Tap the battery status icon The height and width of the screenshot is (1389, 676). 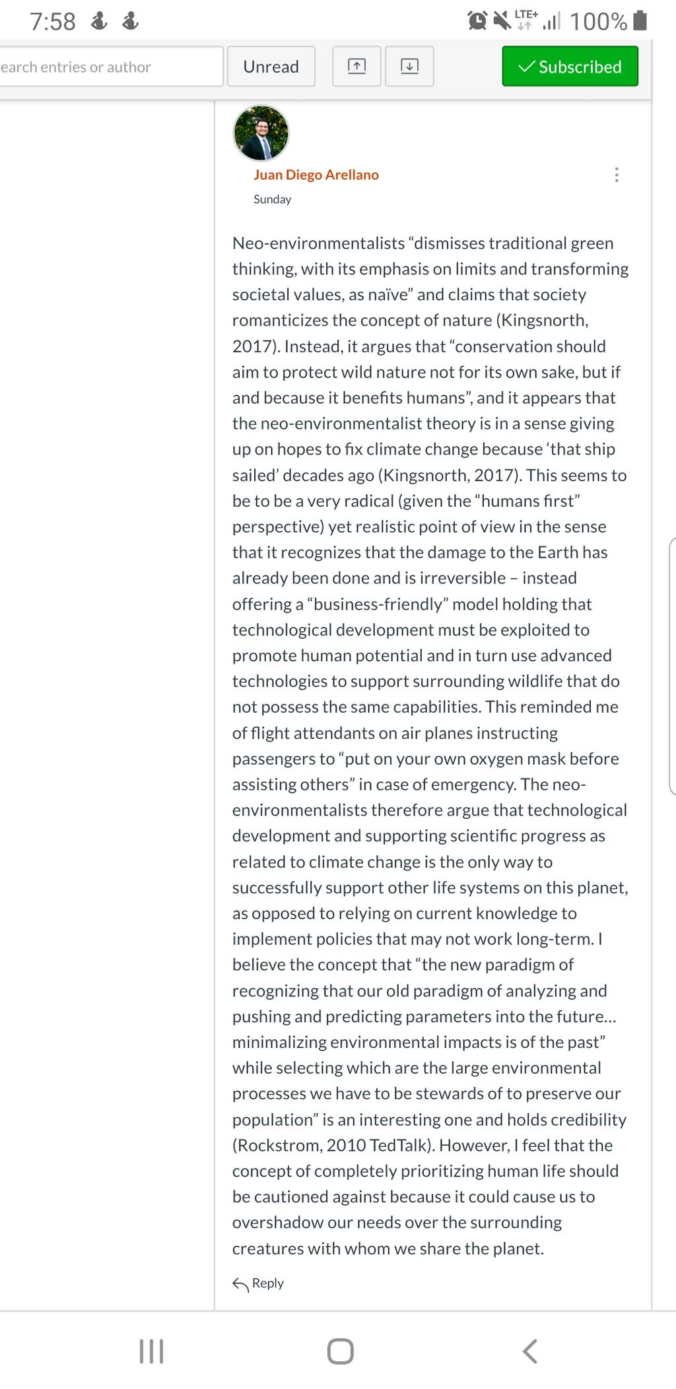(640, 21)
